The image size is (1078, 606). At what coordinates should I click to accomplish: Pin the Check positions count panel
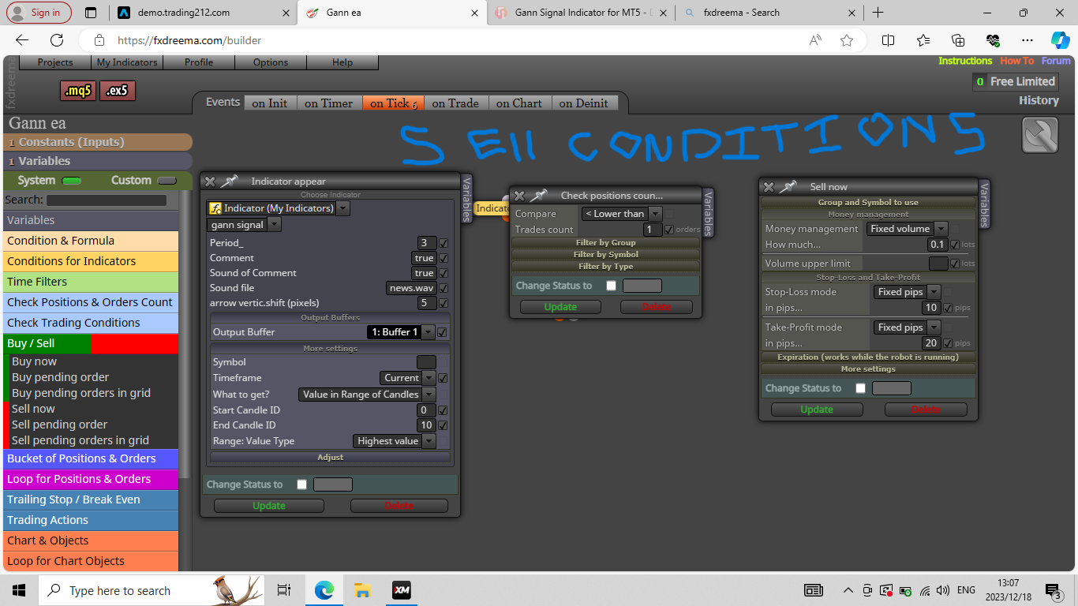pyautogui.click(x=538, y=195)
